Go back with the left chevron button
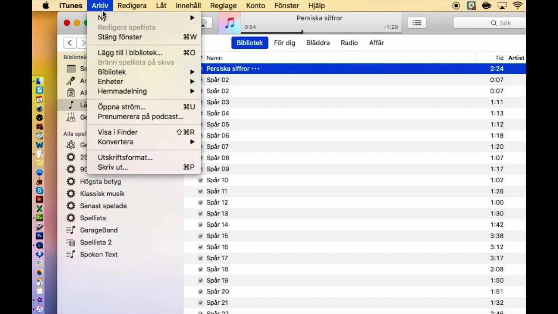558x314 pixels. click(x=70, y=43)
